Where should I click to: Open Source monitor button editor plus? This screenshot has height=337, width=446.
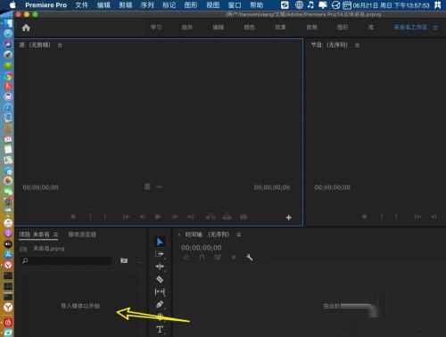tap(289, 218)
